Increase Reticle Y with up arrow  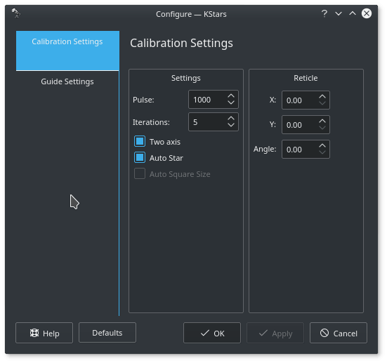click(x=322, y=121)
